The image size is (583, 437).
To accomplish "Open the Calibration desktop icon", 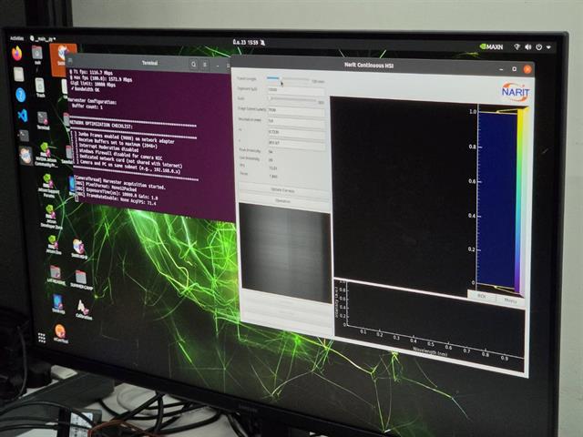I will coord(83,310).
